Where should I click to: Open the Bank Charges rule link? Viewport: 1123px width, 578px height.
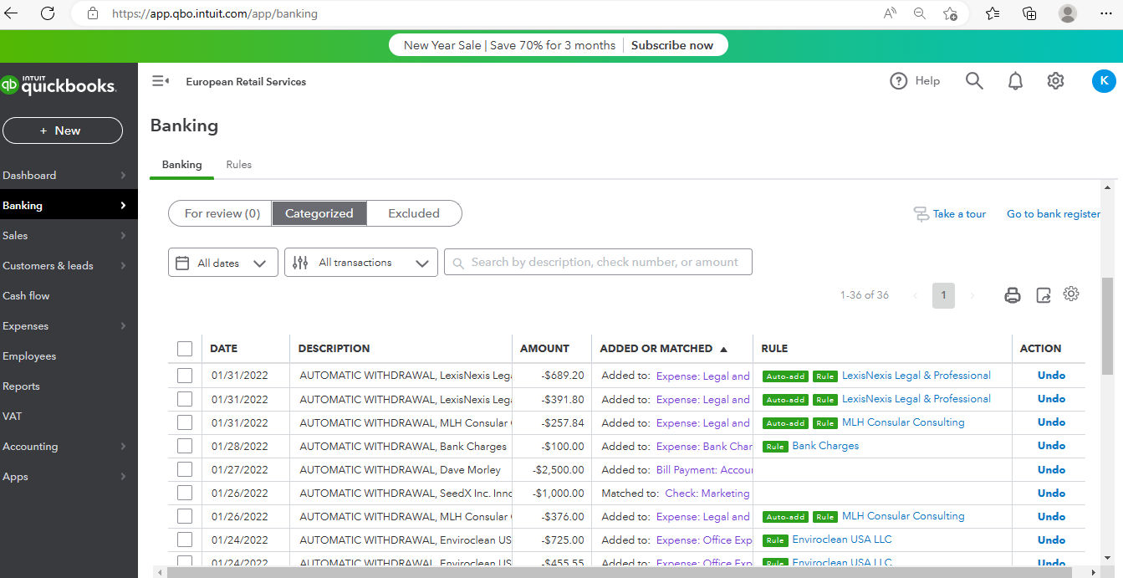[825, 446]
